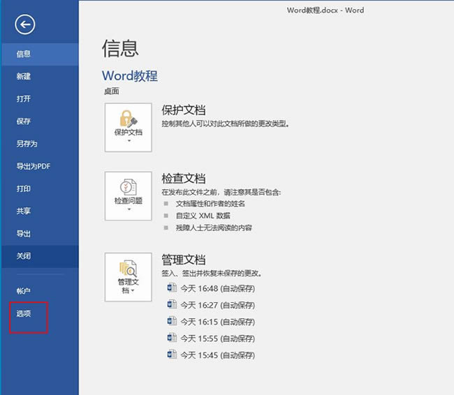454x395 pixels.
Task: Click 关闭 in the sidebar
Action: point(24,256)
